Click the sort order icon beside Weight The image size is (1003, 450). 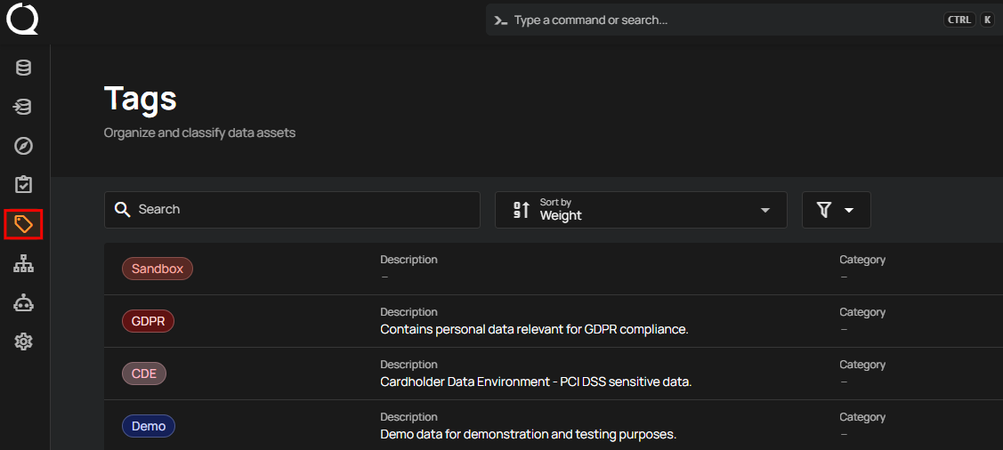(522, 210)
